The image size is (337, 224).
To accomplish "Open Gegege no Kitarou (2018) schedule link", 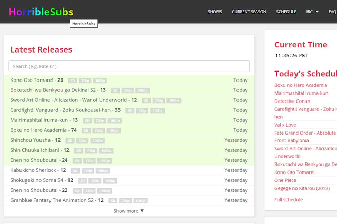I will click(x=302, y=188).
